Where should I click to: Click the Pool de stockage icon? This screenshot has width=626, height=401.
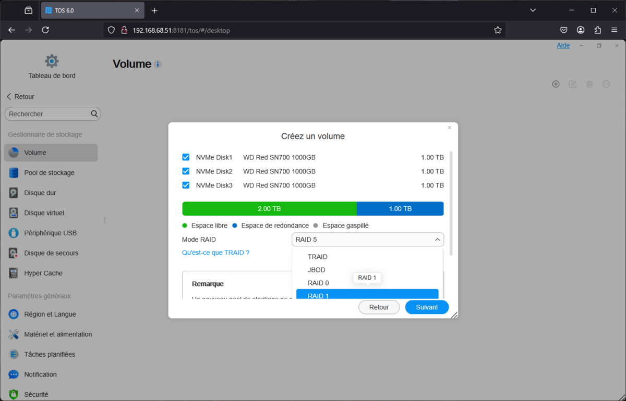coord(14,173)
